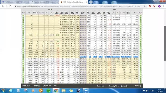
Task: Click the PUTS section header
Action: coord(114,10)
